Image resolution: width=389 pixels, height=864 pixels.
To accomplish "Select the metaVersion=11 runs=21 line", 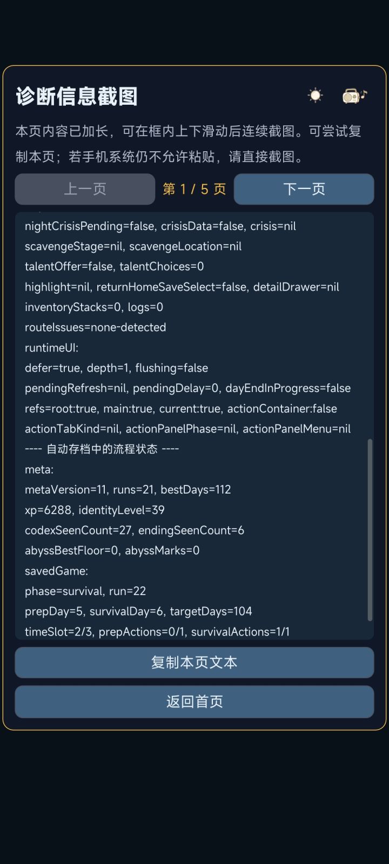I will [x=128, y=490].
